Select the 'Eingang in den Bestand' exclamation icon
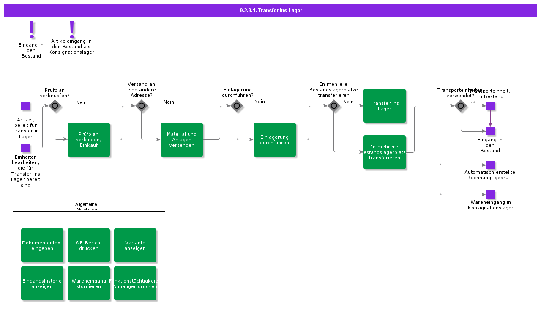Screen dimensions: 541x313 tap(31, 30)
